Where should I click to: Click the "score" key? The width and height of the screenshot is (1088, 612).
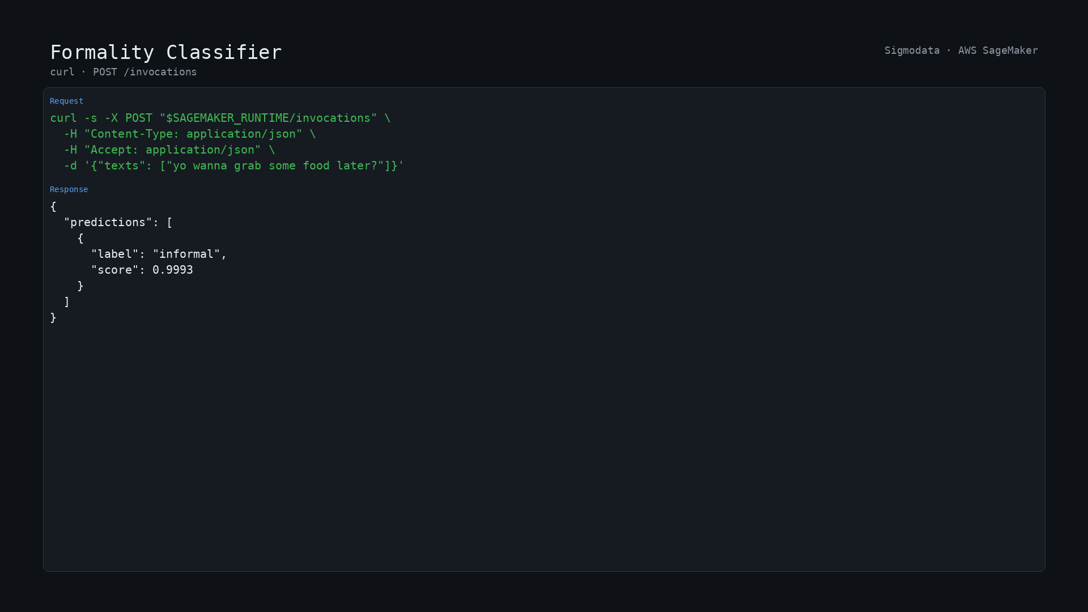114,270
